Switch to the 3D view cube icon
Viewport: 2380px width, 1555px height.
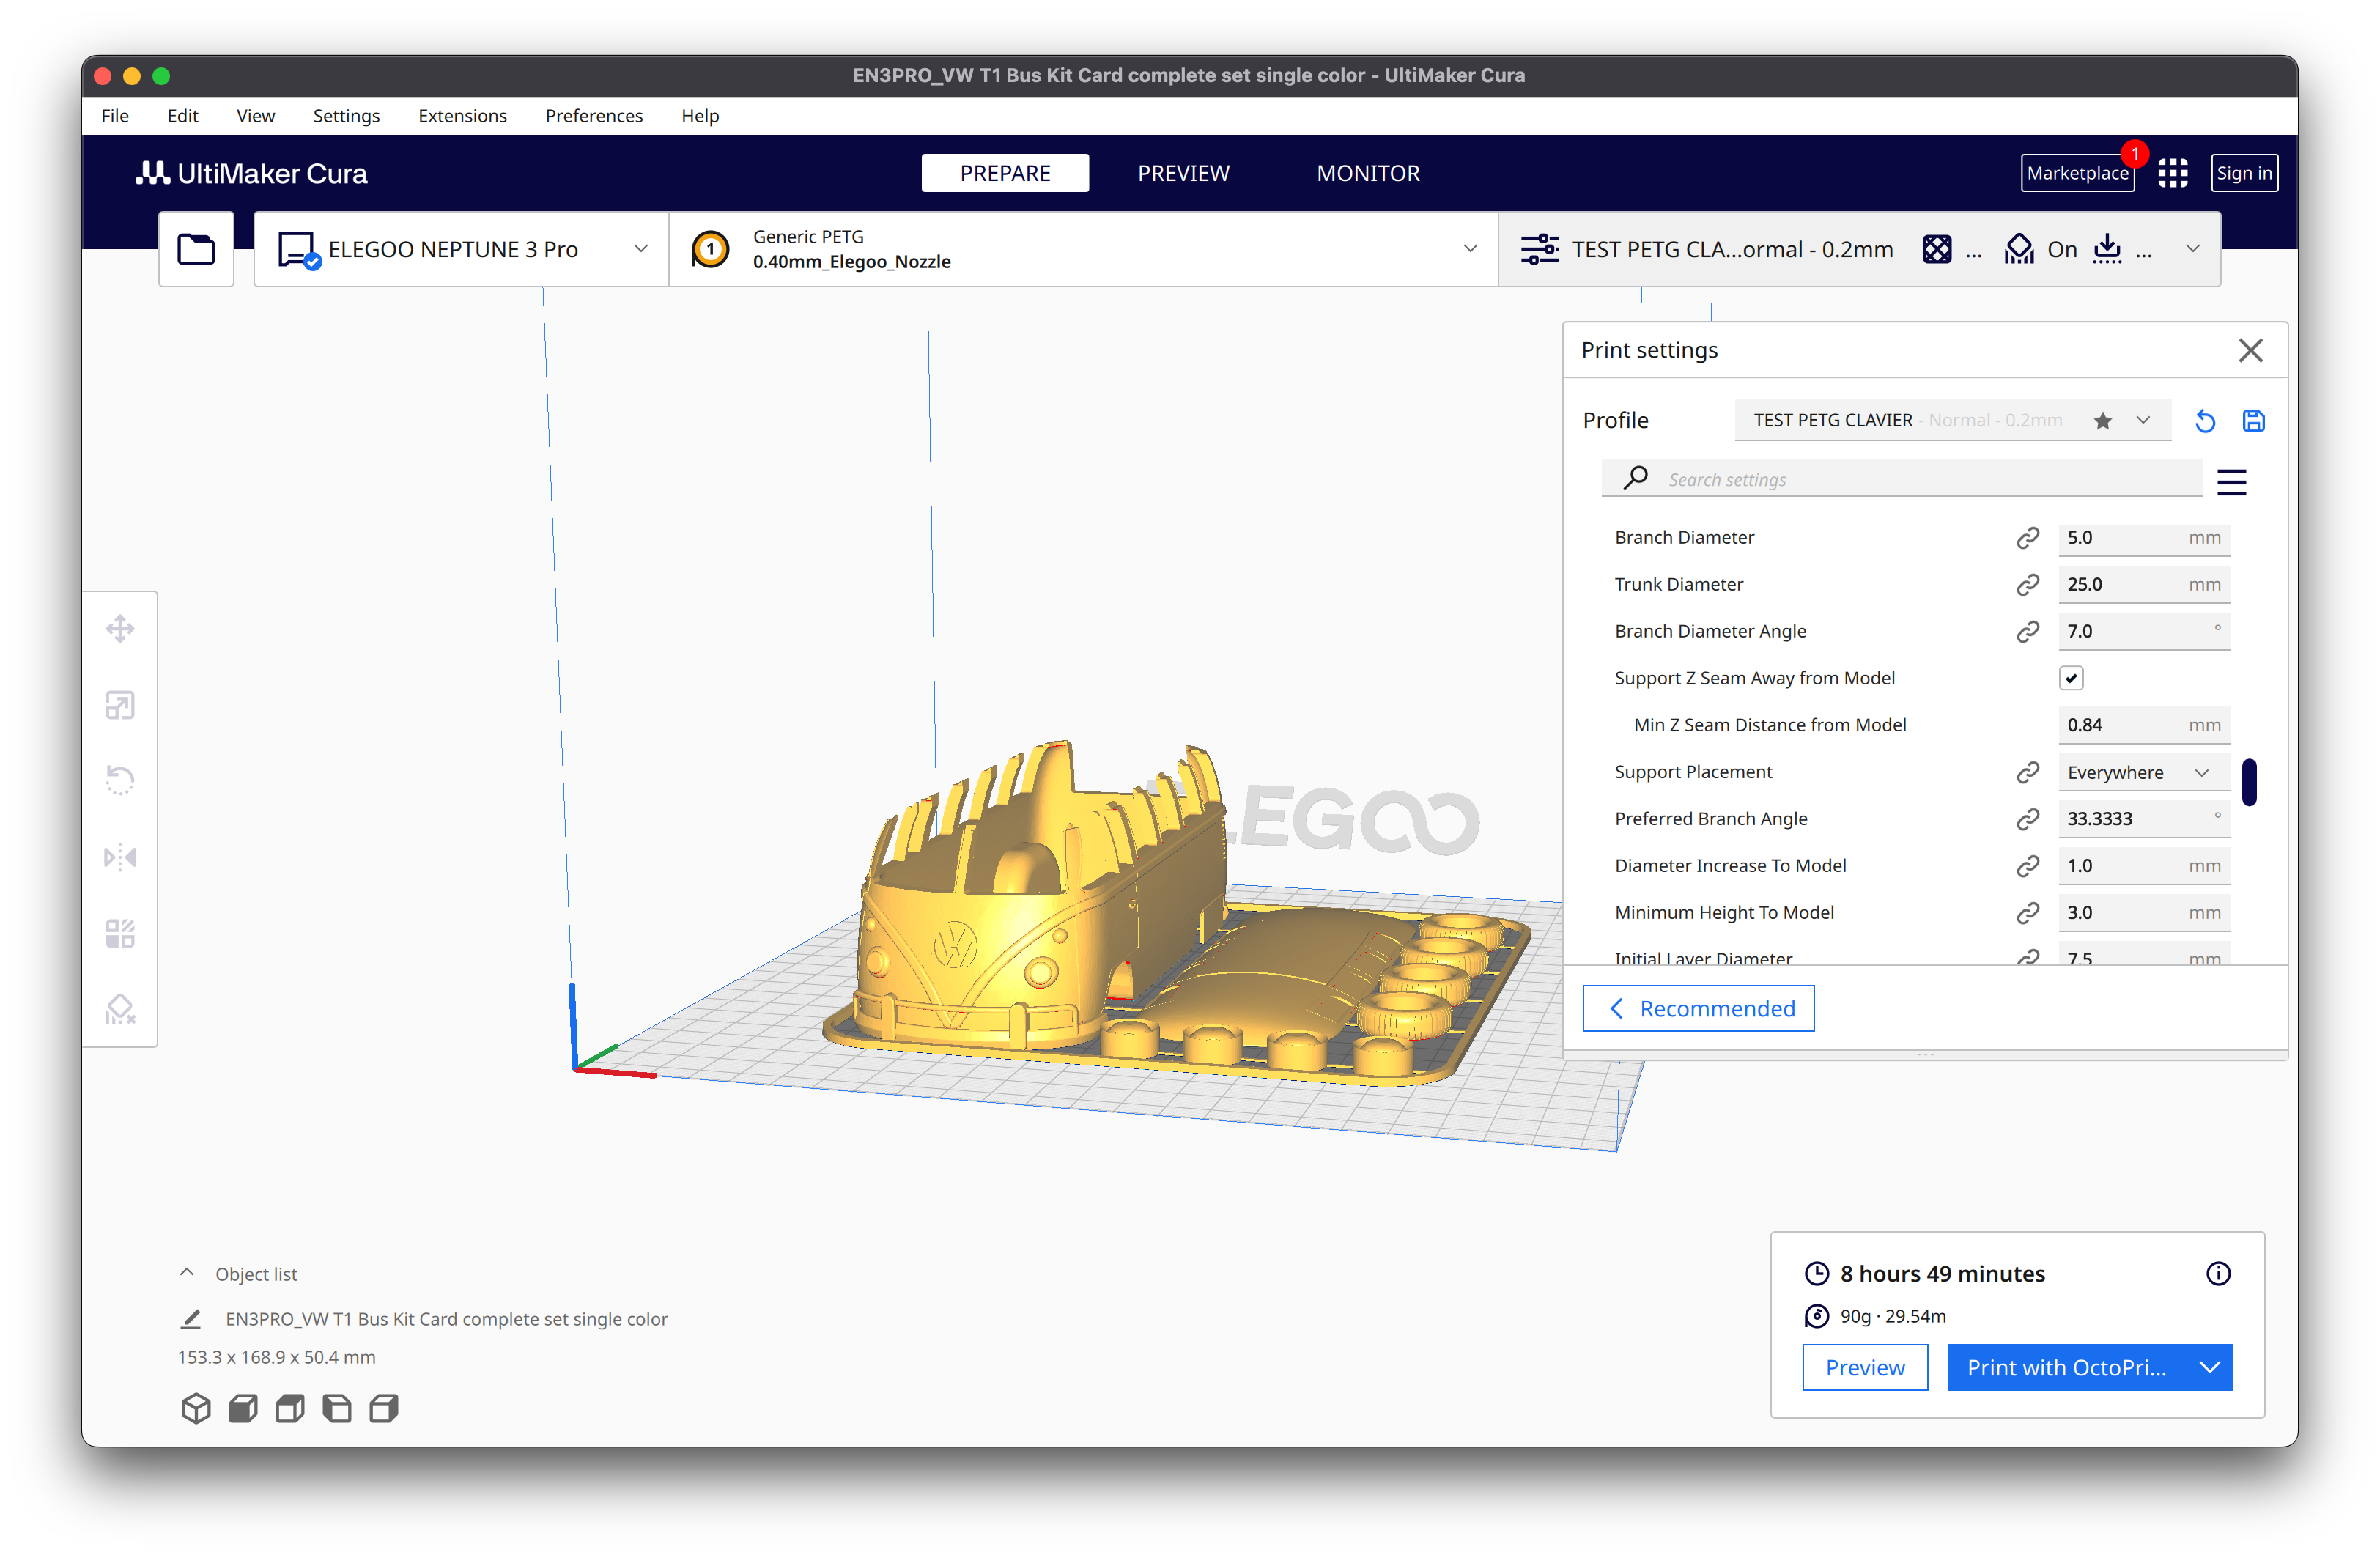[196, 1408]
